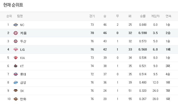Open the 키움 team name link
The image size is (178, 108).
point(23,33)
